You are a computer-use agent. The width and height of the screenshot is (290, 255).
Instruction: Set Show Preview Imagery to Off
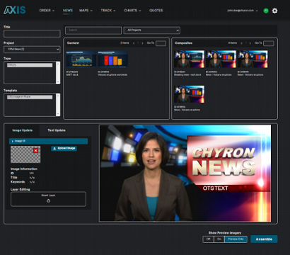208,239
